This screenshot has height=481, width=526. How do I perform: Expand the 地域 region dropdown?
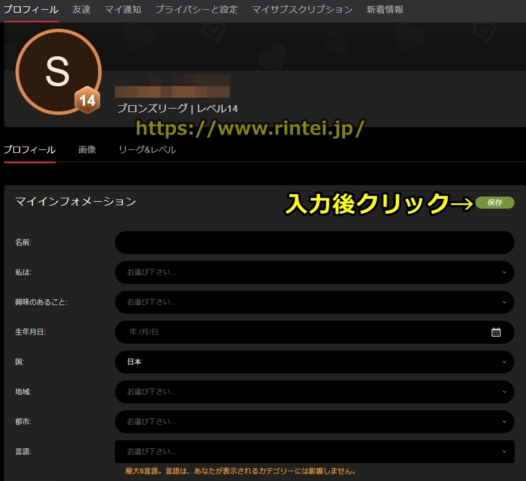(x=314, y=392)
